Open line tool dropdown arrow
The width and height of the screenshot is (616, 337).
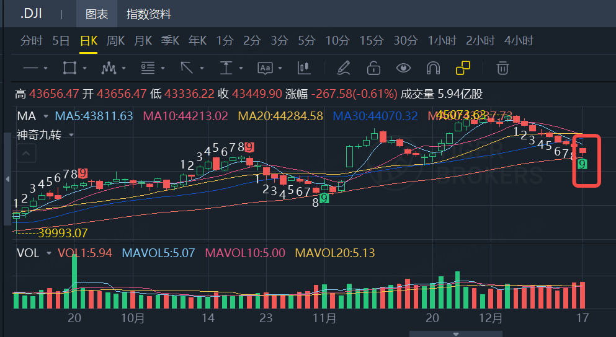(x=45, y=68)
